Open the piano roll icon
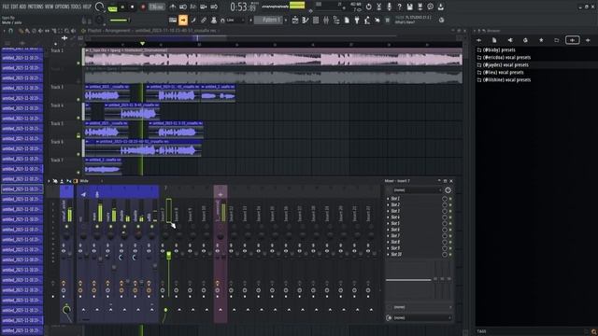The height and width of the screenshot is (336, 598). click(x=306, y=21)
